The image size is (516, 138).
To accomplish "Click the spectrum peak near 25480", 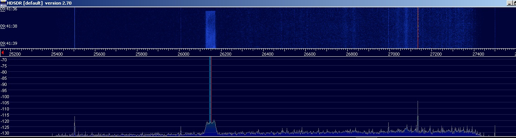I will (74, 125).
